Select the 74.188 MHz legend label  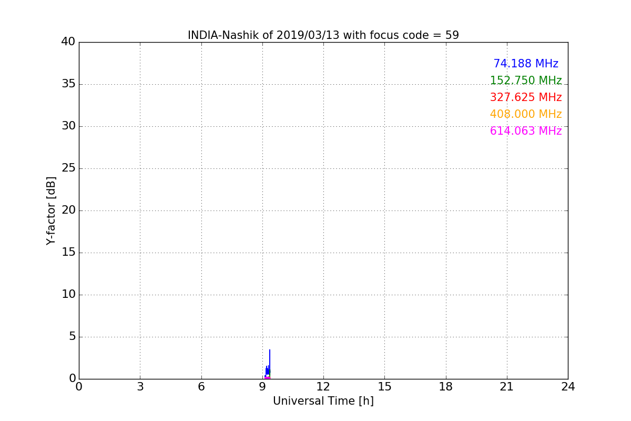pos(526,64)
